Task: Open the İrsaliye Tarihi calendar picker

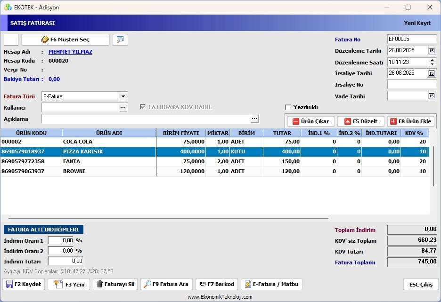Action: click(432, 73)
